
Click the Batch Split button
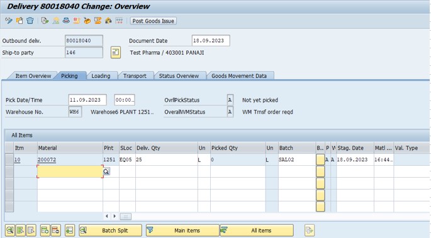click(x=111, y=230)
